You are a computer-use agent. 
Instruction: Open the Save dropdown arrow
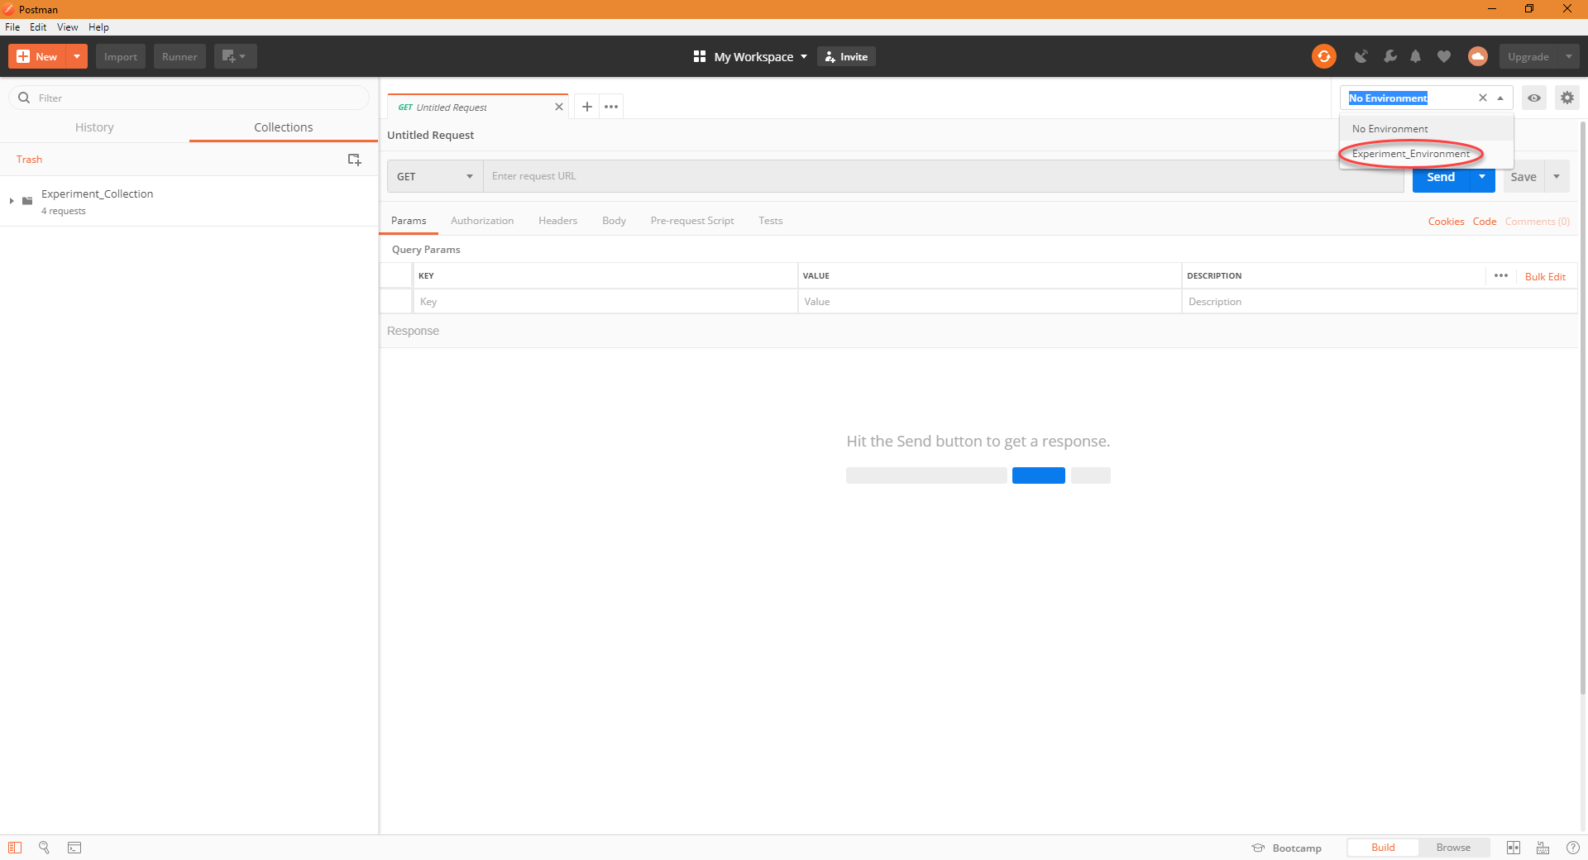[1557, 176]
